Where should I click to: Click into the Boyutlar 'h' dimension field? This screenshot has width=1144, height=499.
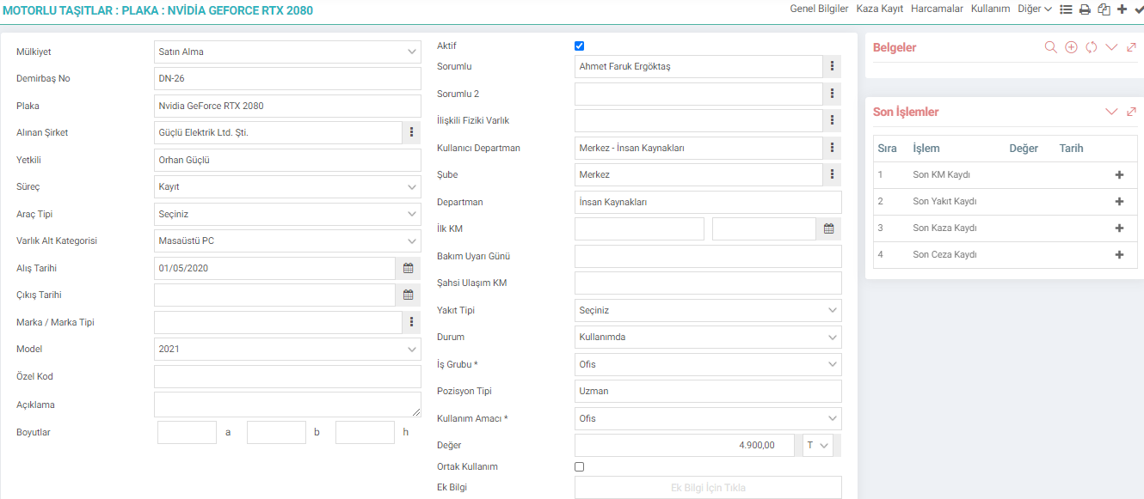pos(365,432)
